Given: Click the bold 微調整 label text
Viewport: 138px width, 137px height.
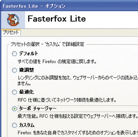Looking at the screenshot, I should (x=27, y=70).
